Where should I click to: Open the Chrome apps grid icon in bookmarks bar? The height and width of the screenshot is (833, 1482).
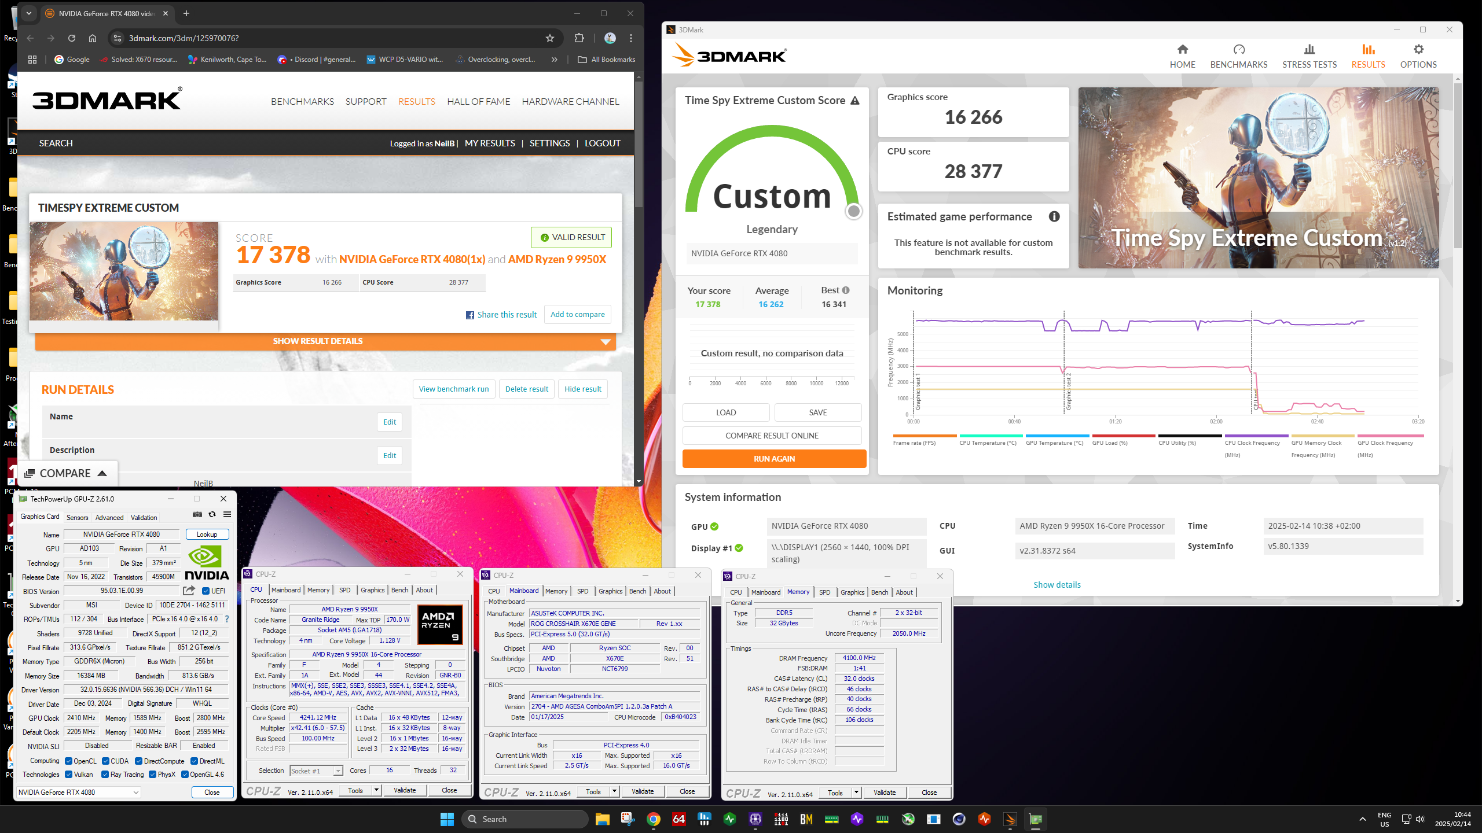32,60
